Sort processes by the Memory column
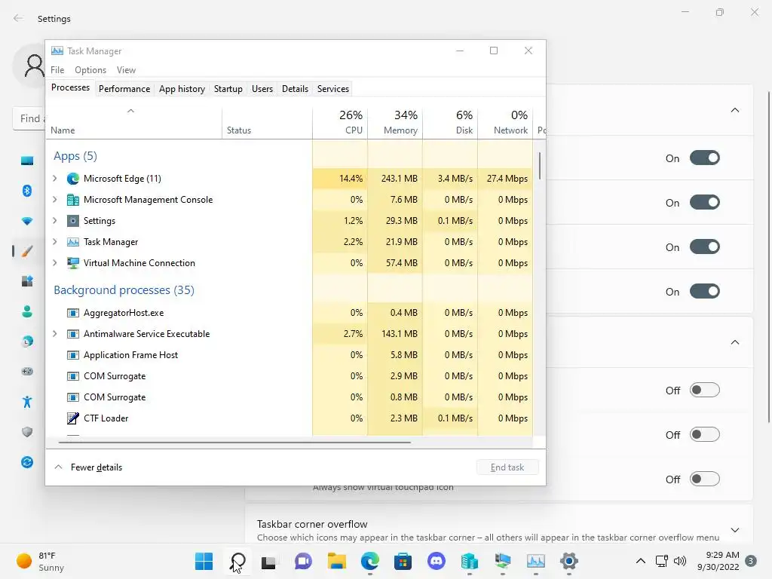The image size is (772, 579). click(395, 123)
